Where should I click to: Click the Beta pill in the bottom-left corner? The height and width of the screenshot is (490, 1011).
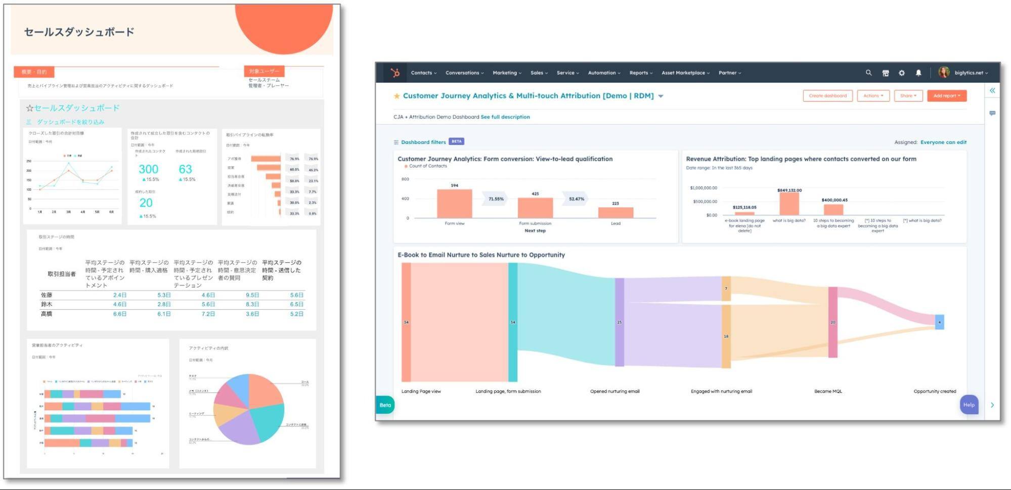coord(384,405)
